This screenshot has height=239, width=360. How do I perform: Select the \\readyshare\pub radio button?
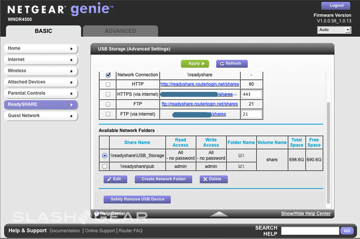[105, 166]
